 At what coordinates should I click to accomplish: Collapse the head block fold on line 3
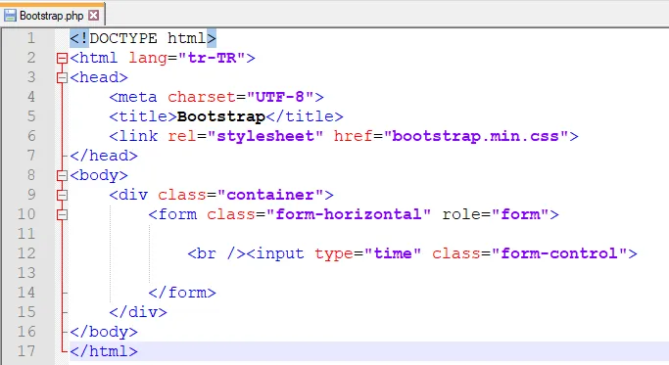tap(63, 77)
